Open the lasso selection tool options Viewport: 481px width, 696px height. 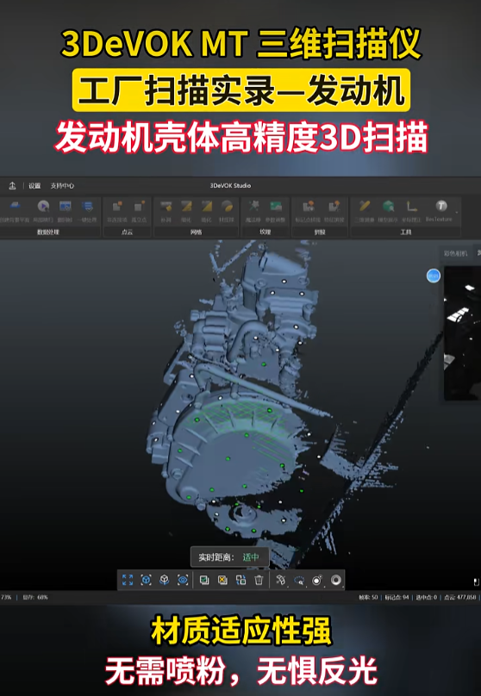point(299,580)
